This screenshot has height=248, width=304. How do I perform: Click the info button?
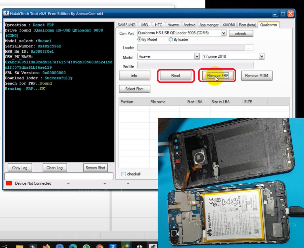pos(134,76)
